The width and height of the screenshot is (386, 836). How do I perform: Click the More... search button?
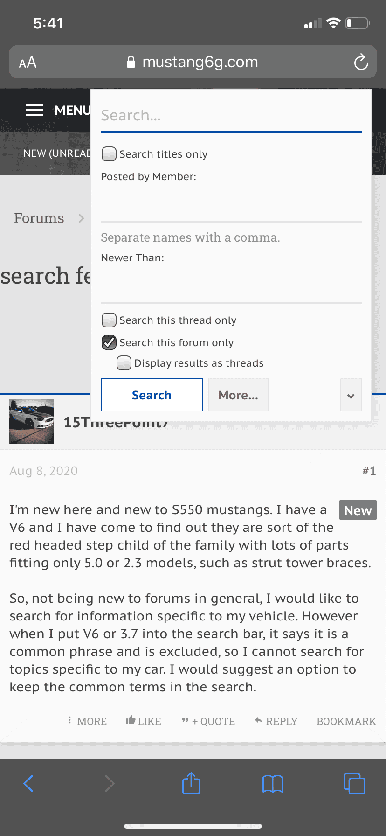tap(238, 395)
